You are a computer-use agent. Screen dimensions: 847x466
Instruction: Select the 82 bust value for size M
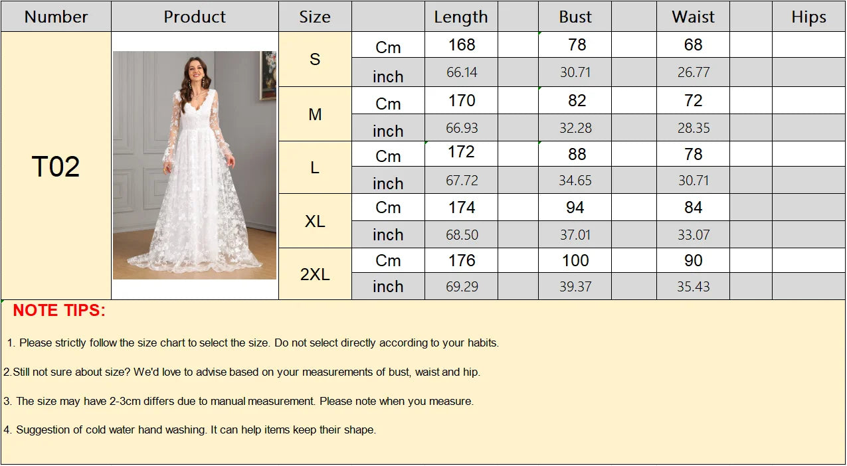point(577,100)
